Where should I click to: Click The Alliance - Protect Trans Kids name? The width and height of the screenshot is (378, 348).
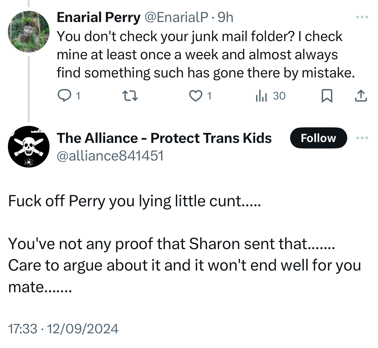[164, 138]
